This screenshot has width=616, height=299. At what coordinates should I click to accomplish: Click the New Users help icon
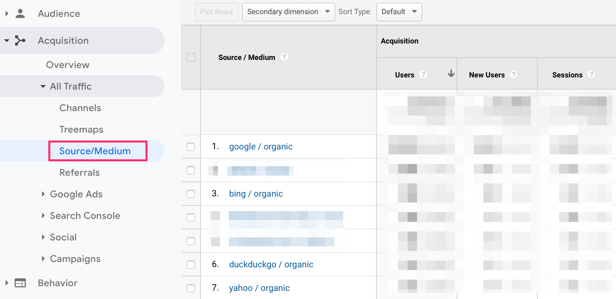point(514,74)
